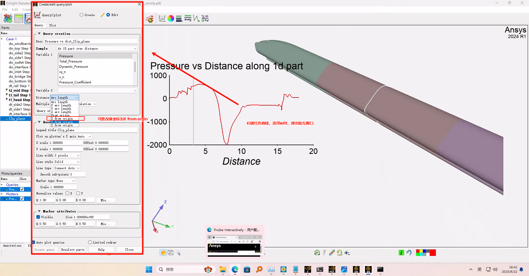Open the Line style Solid dropdown

coord(67,162)
